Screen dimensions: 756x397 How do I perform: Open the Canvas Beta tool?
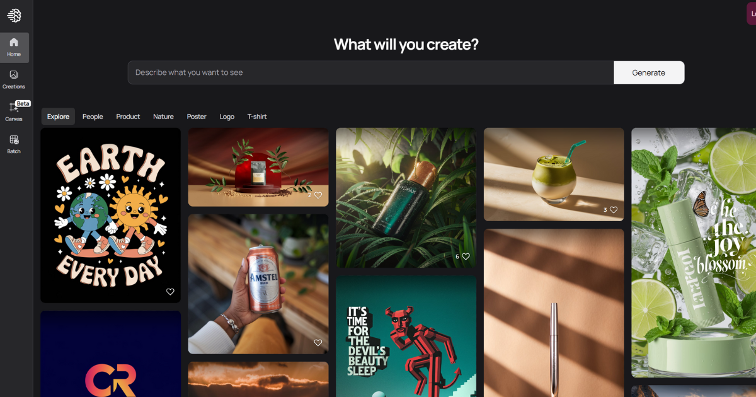pyautogui.click(x=14, y=112)
